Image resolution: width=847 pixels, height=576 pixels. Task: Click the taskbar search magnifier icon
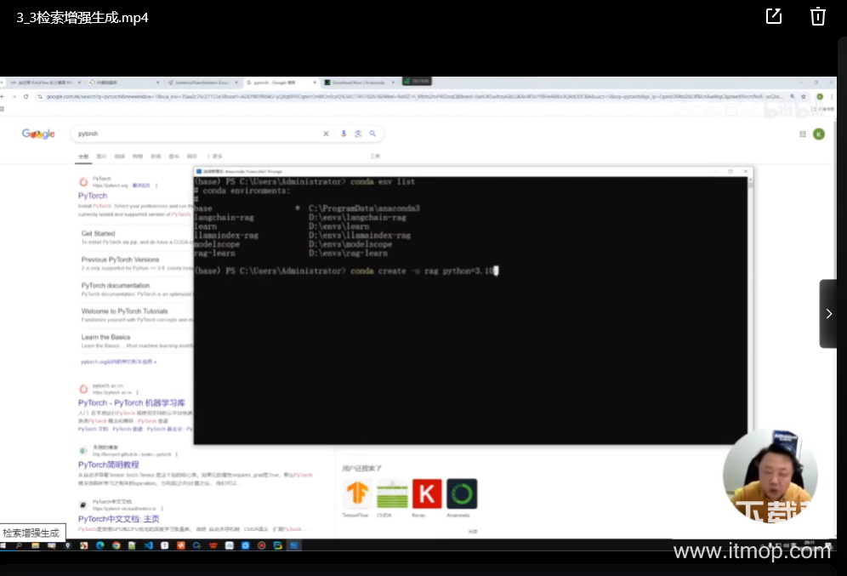pos(19,545)
